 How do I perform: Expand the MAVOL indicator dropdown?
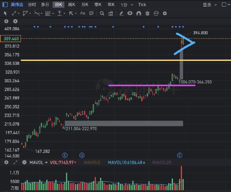point(46,162)
